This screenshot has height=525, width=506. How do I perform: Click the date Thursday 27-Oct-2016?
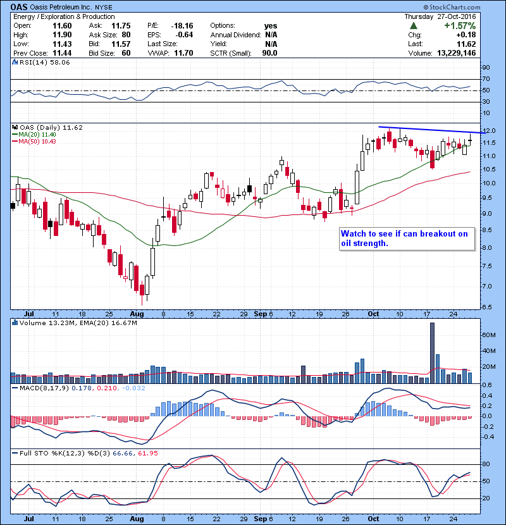tap(440, 16)
